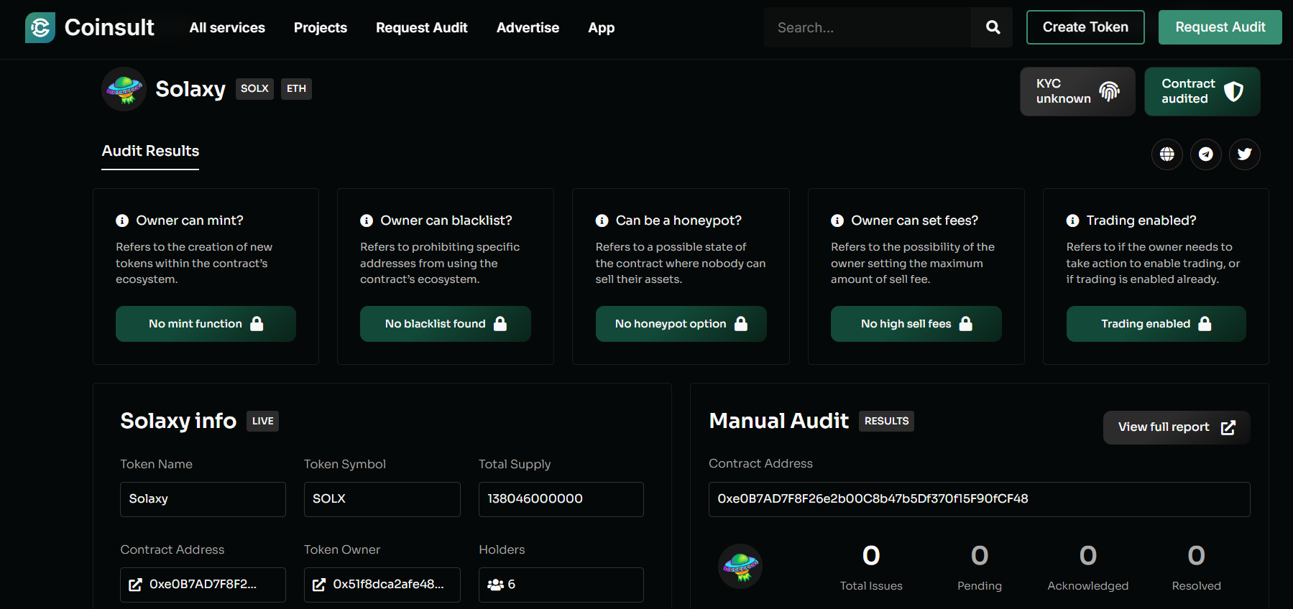Open the Twitter link icon
This screenshot has width=1293, height=609.
click(1245, 154)
